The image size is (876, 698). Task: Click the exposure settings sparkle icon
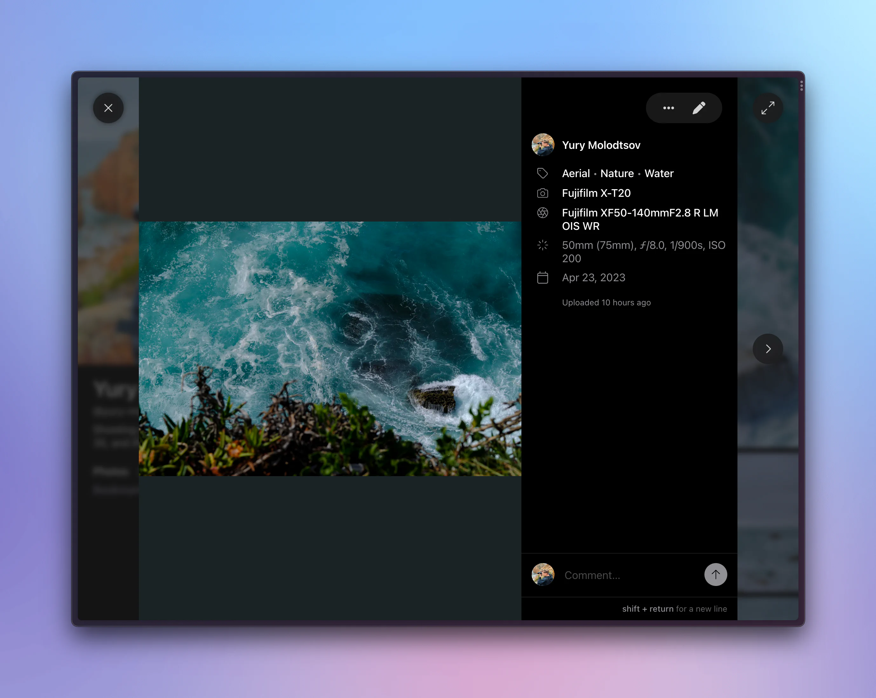[x=542, y=245]
